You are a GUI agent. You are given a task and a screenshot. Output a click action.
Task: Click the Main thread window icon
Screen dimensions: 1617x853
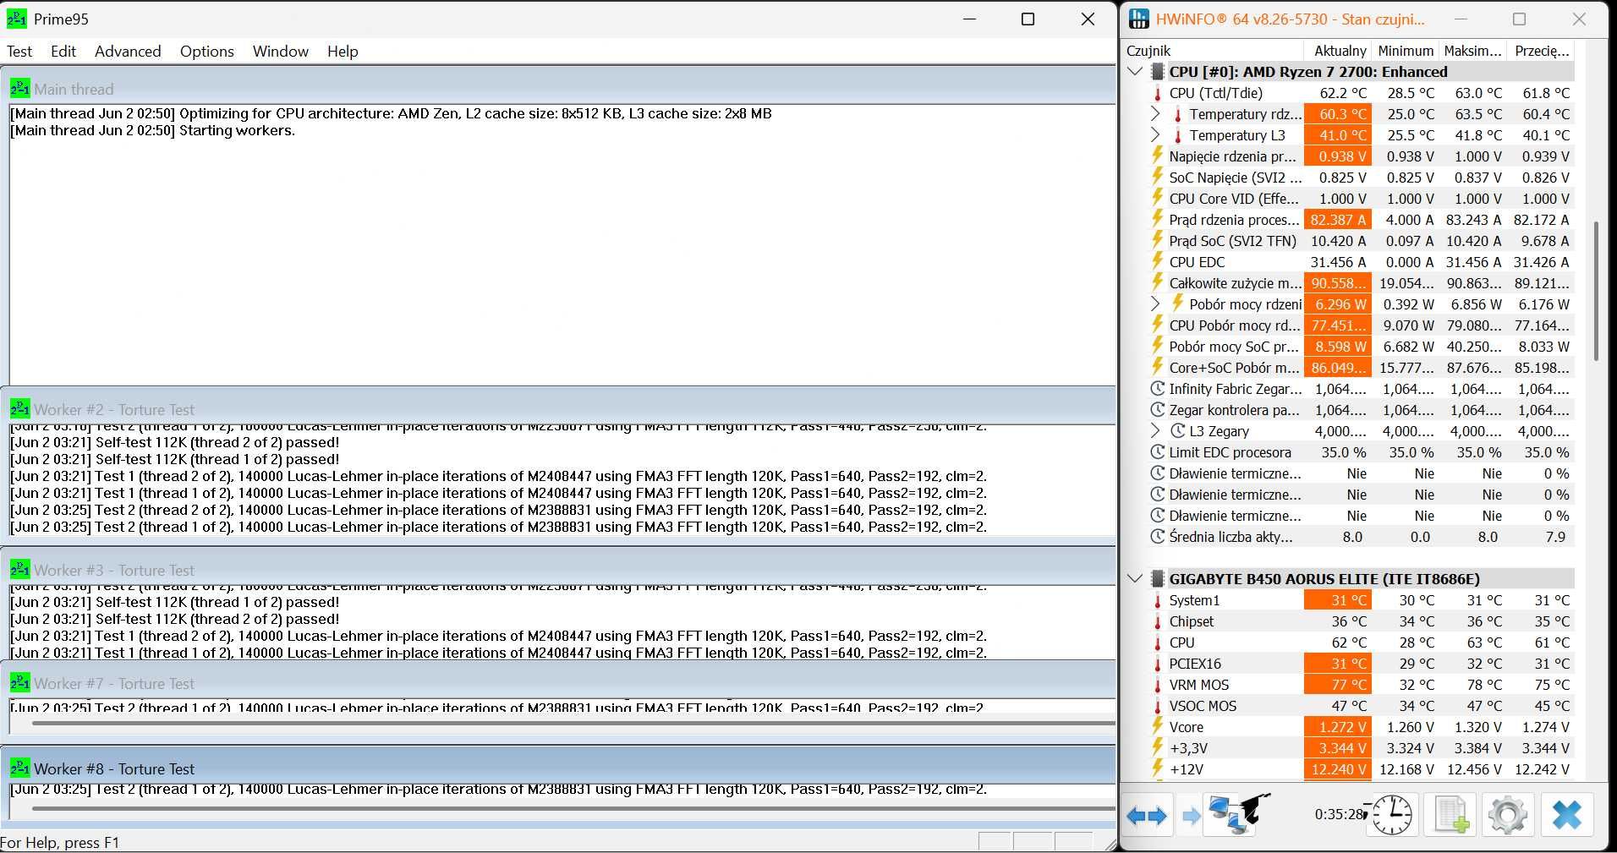coord(20,89)
